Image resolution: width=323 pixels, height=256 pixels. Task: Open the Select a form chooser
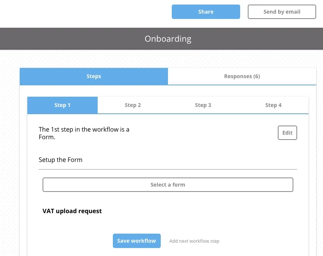[x=168, y=185]
